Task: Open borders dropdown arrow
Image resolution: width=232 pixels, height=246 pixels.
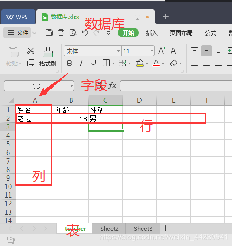Action: [x=113, y=64]
